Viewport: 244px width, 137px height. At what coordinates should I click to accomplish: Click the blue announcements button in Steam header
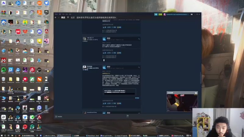click(156, 14)
